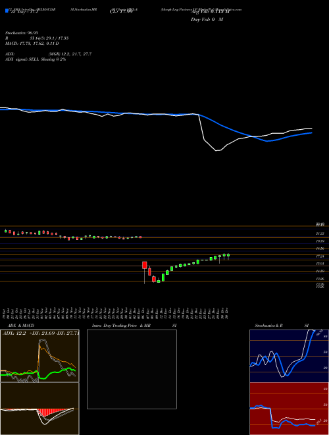Click the '21.22' price axis label

(320, 234)
